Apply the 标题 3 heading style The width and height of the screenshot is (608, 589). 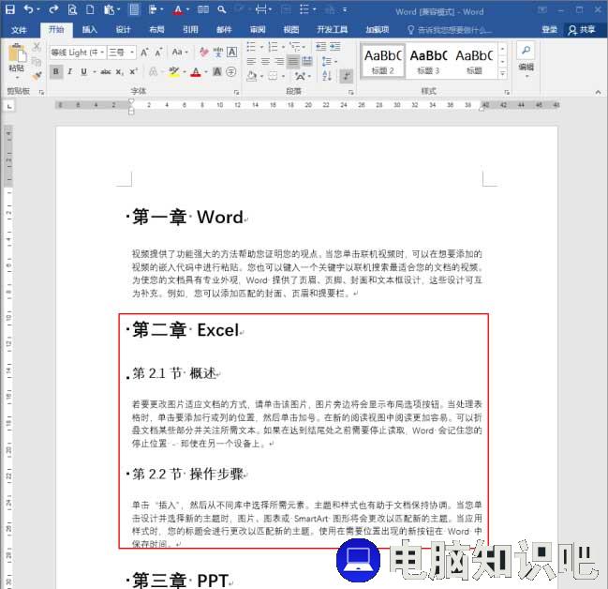tap(428, 61)
